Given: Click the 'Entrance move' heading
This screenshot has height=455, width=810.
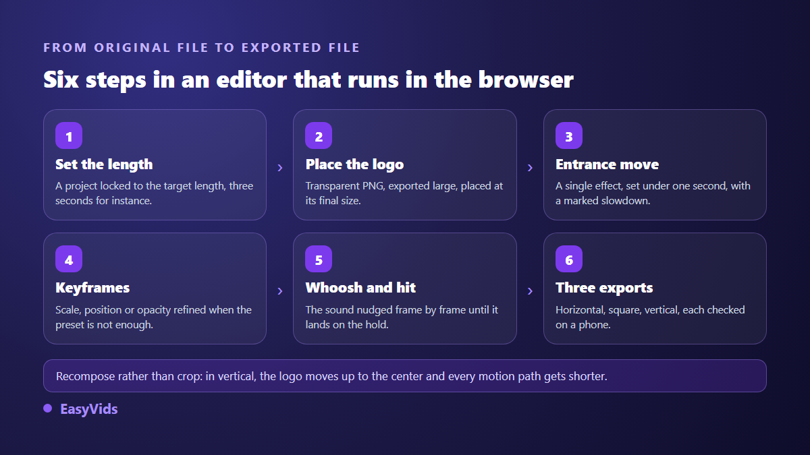Looking at the screenshot, I should pyautogui.click(x=607, y=164).
